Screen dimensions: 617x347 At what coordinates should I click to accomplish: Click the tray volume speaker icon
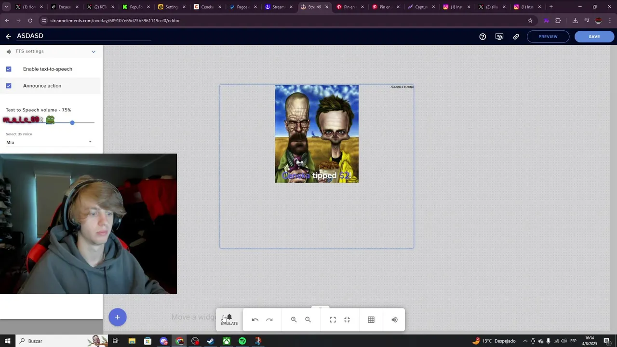(x=564, y=341)
